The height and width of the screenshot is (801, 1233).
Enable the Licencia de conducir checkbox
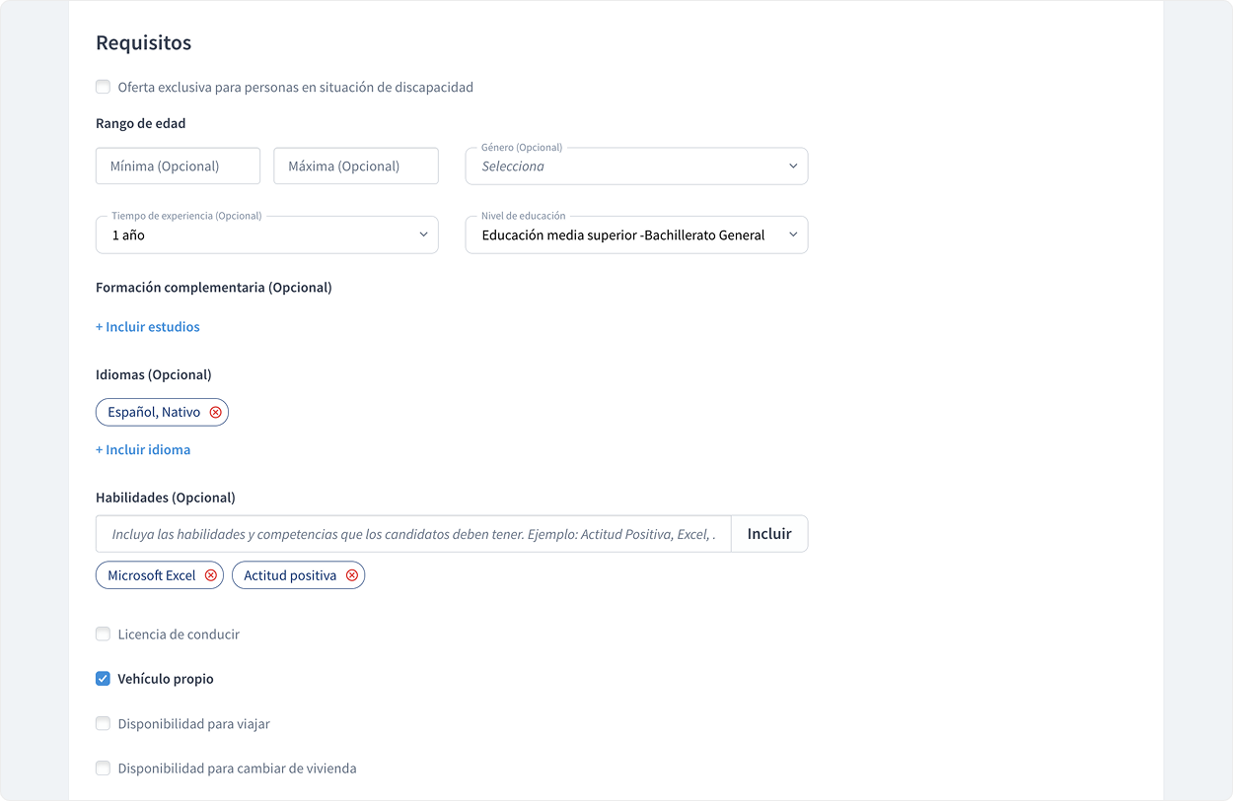pos(103,634)
